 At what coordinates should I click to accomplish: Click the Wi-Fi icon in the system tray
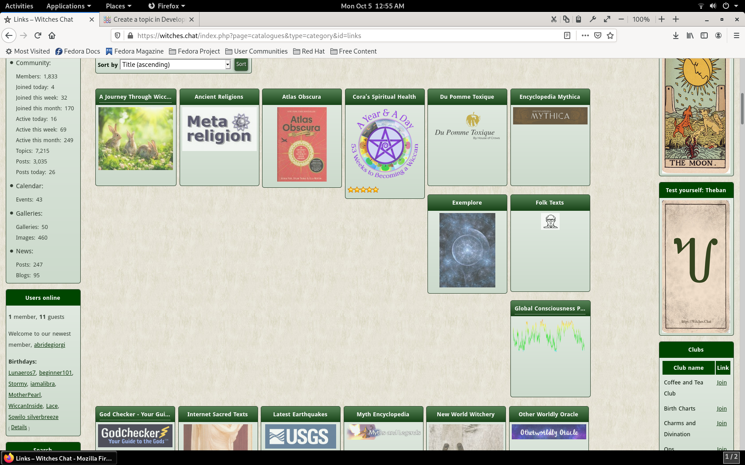(x=700, y=6)
